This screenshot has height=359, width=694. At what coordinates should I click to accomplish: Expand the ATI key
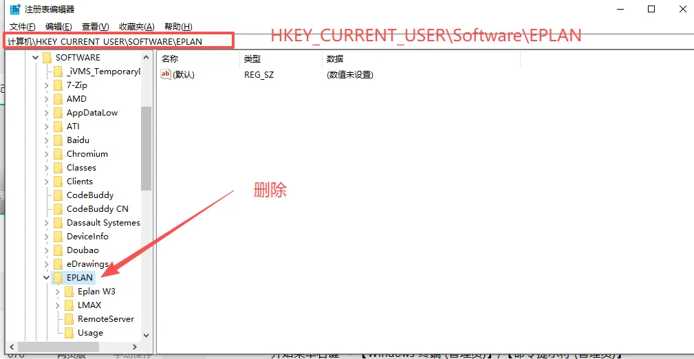[x=47, y=126]
